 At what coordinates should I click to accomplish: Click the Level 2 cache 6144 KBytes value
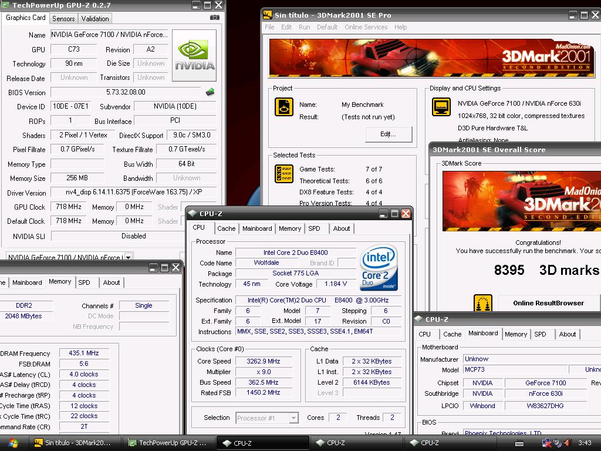coord(372,382)
